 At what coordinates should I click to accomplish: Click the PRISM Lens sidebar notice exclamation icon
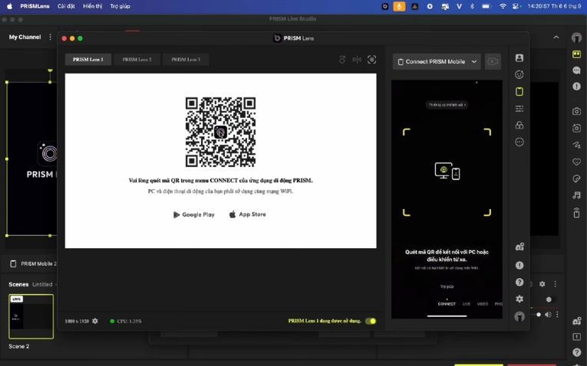click(519, 265)
